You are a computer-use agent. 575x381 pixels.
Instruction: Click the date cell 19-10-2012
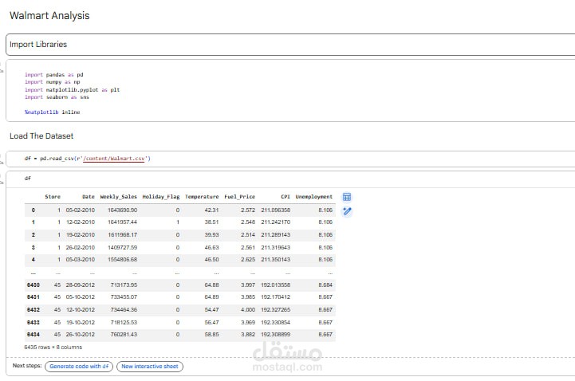81,323
